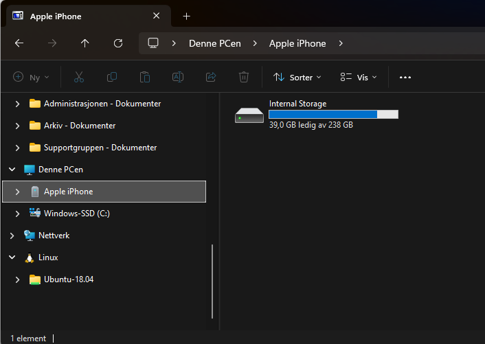Screen dimensions: 485x344
Task: Expand the Ubuntu-18.04 tree node
Action: point(17,279)
